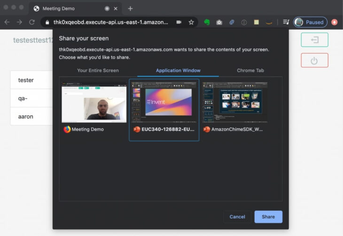Image resolution: width=343 pixels, height=236 pixels.
Task: Click the PowerPoint icon beside EUC340-126882
Action: [x=137, y=129]
